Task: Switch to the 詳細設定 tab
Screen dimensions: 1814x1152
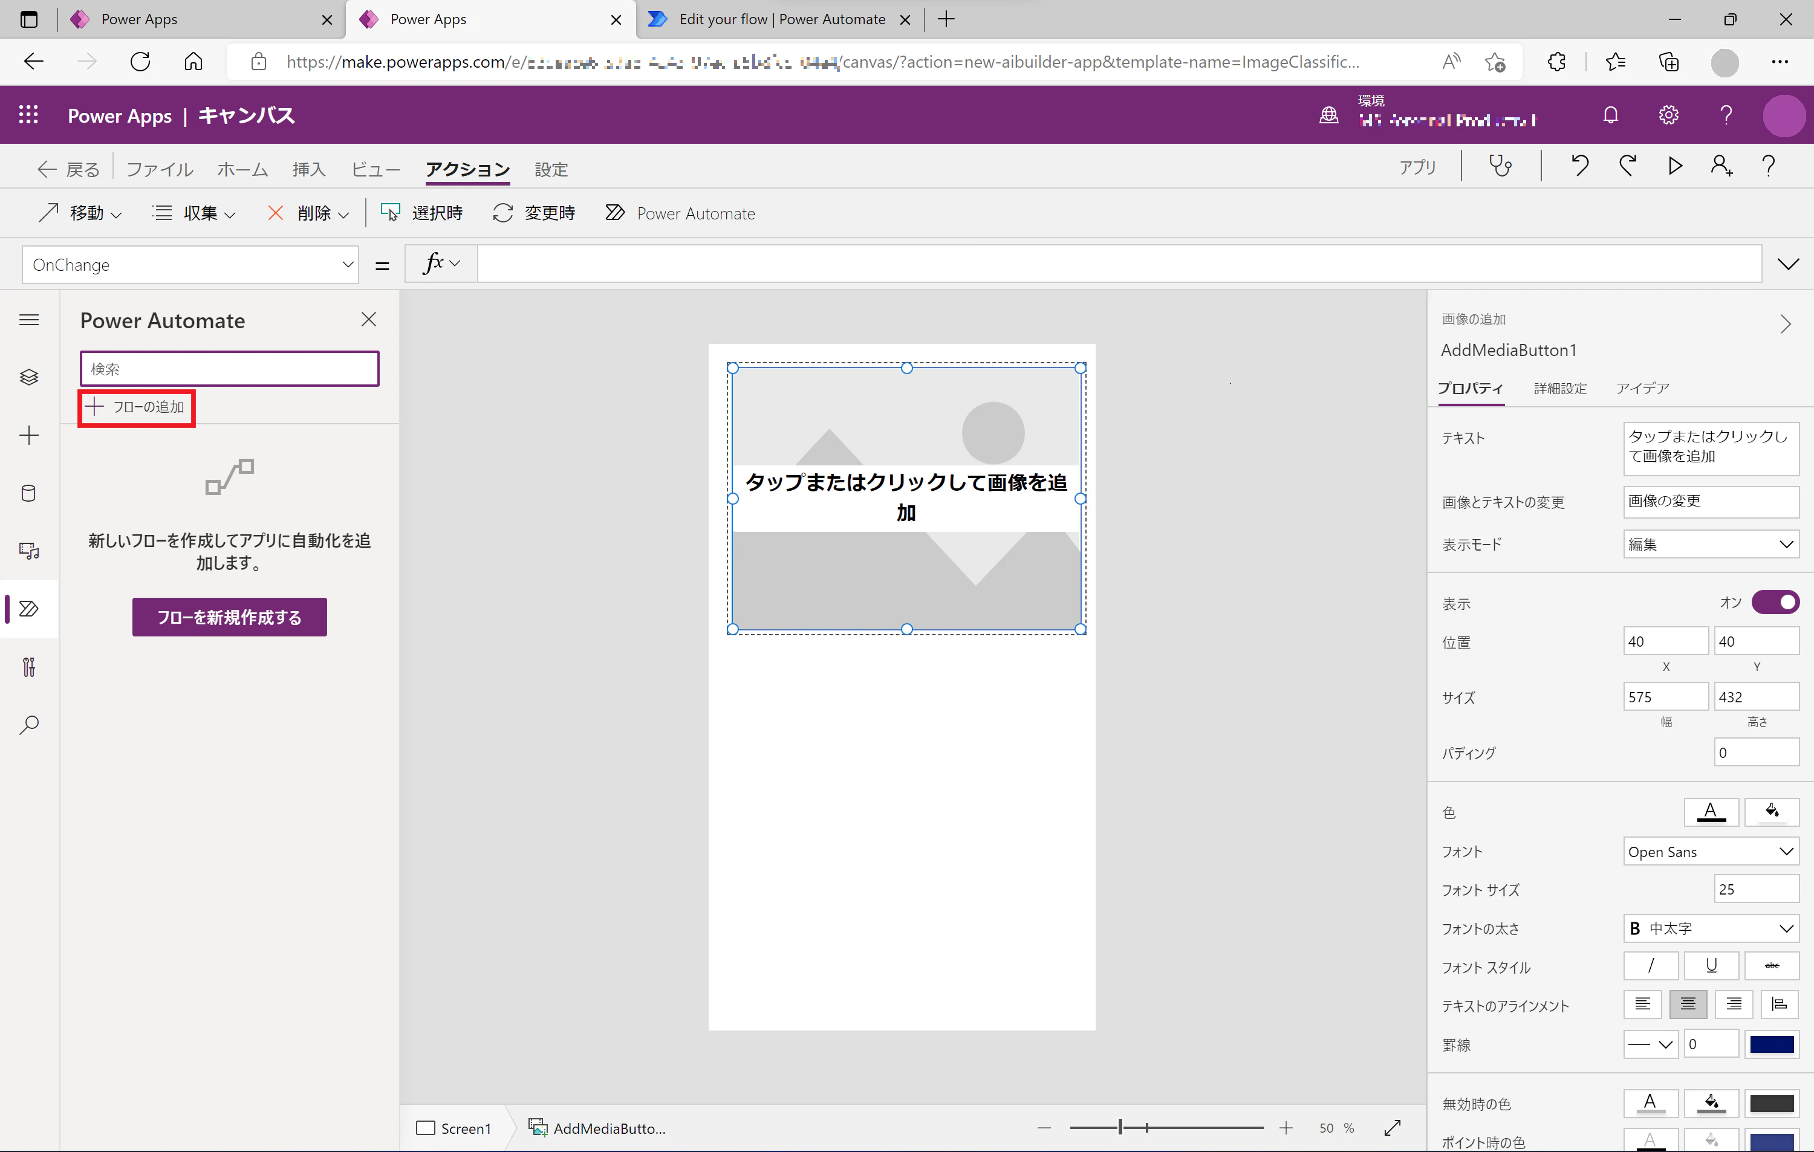Action: click(1560, 389)
